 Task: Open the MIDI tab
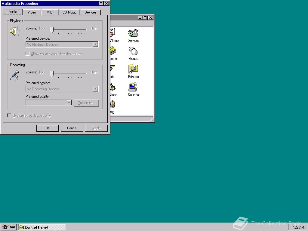point(50,12)
